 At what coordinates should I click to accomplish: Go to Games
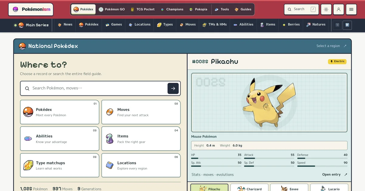coord(113,25)
